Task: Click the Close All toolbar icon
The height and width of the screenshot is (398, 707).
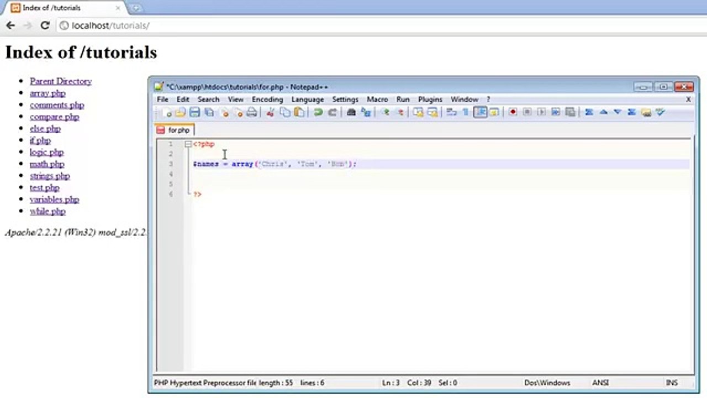Action: [238, 112]
